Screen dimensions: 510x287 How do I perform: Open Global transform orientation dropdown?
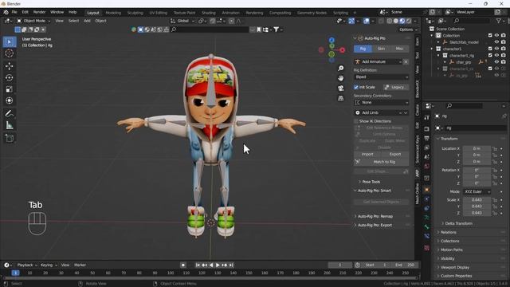tap(182, 21)
